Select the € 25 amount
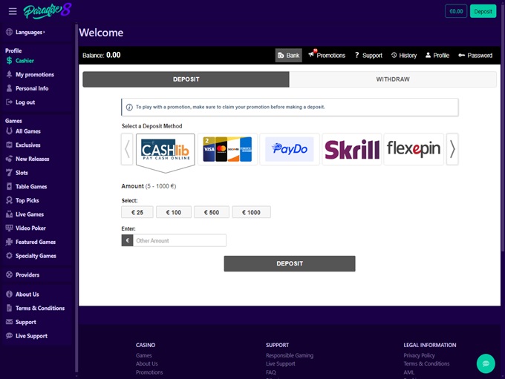The image size is (505, 379). [x=137, y=212]
